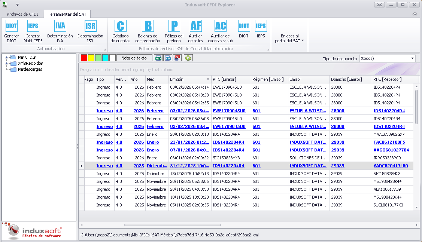Open the Determinación ISR tool
This screenshot has height=242, width=422.
point(90,26)
